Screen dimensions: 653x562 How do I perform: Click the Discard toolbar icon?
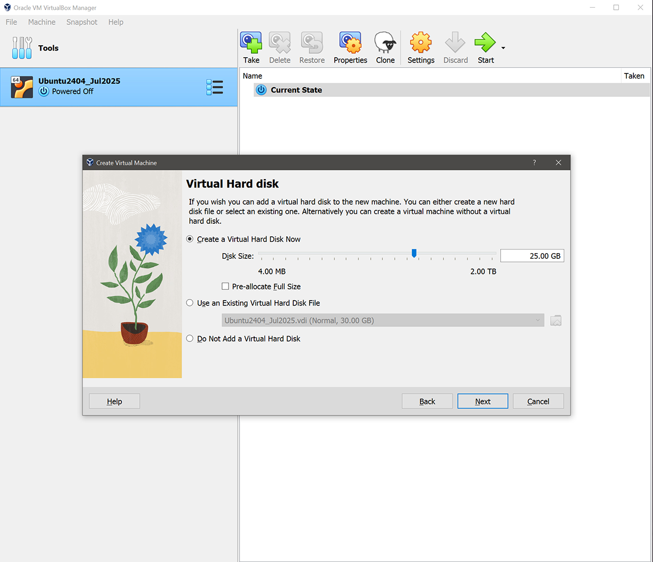(x=455, y=42)
